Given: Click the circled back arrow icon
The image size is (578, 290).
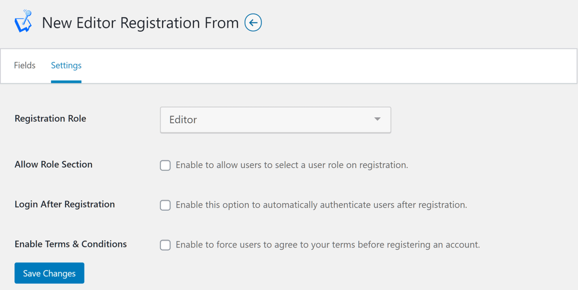Looking at the screenshot, I should [x=253, y=23].
